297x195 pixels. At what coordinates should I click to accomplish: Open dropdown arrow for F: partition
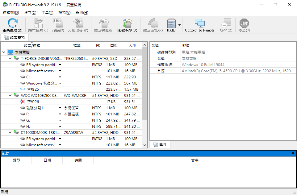click(x=60, y=114)
